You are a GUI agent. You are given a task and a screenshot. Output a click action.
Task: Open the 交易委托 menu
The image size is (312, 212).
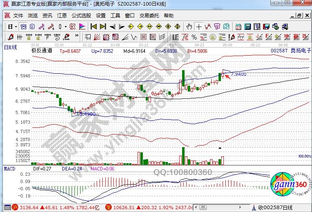149,15
